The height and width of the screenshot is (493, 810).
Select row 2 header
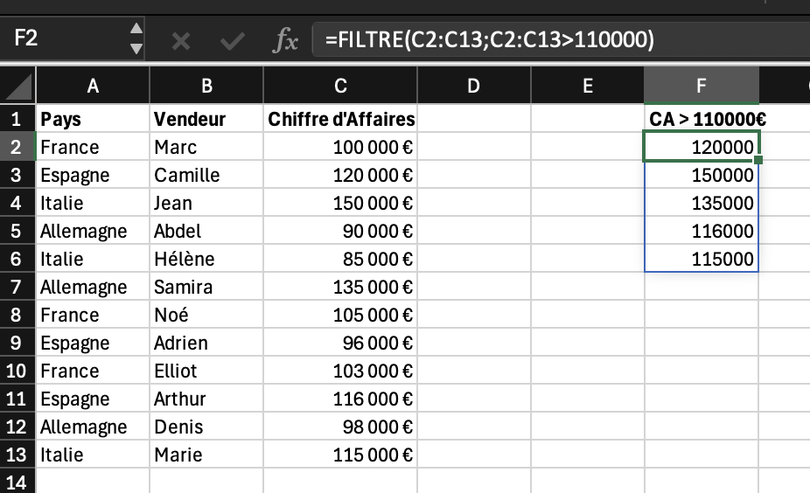click(x=17, y=147)
